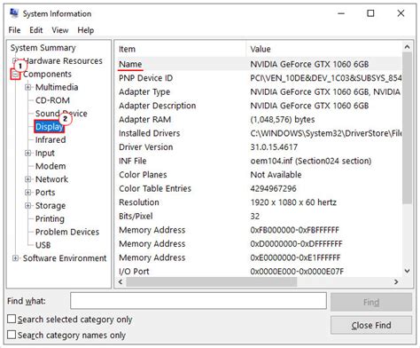This screenshot has width=420, height=348.
Task: Click the vertical scrollbar down arrow
Action: coord(407,271)
